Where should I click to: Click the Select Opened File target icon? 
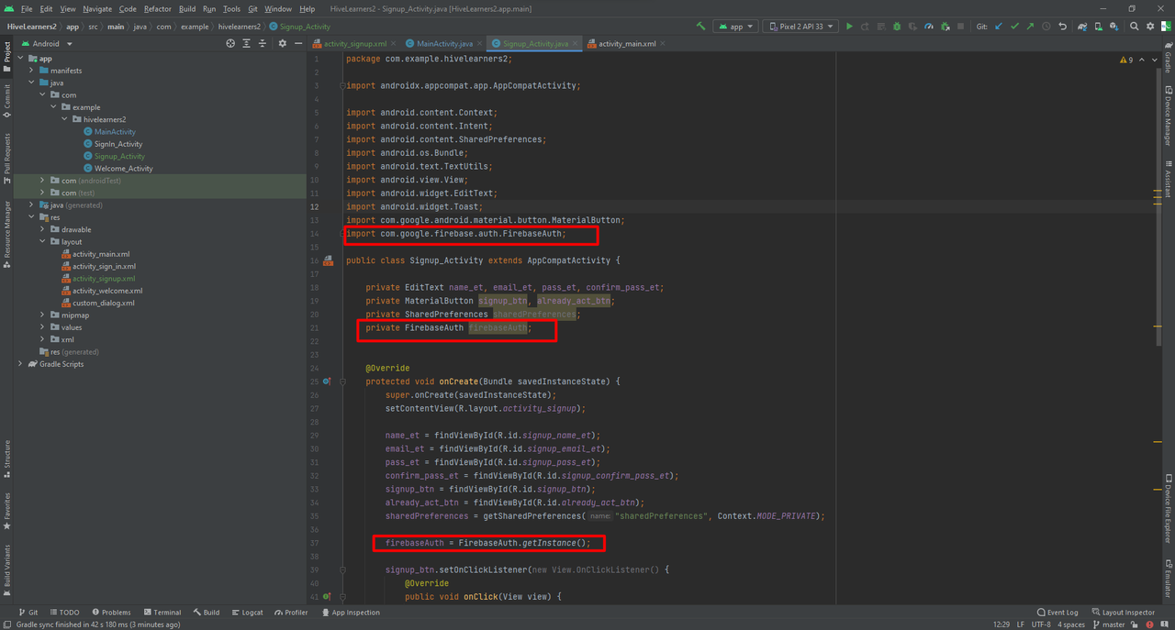tap(230, 43)
